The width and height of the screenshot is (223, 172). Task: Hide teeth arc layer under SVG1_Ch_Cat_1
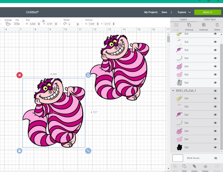(215, 123)
